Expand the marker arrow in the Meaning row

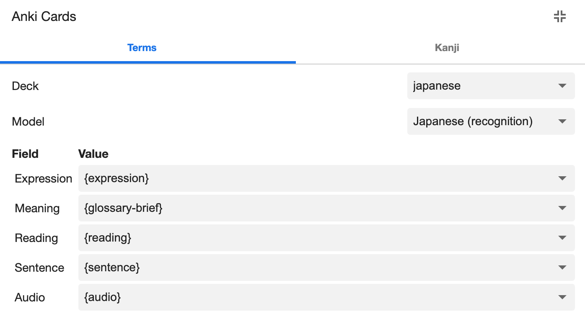(562, 208)
